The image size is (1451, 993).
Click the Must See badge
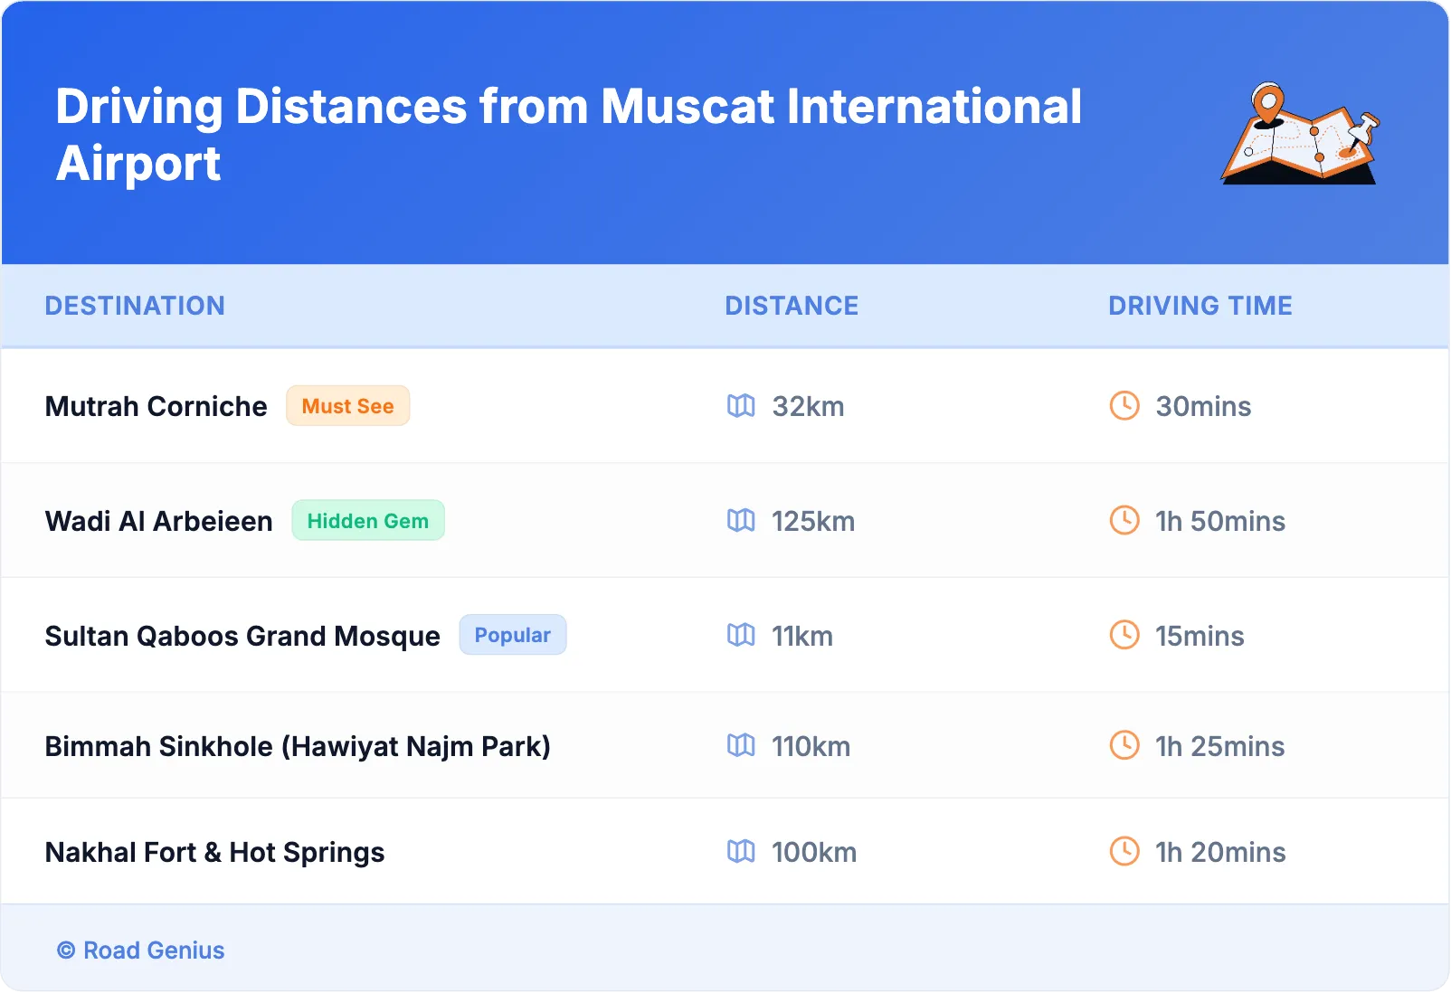coord(348,406)
